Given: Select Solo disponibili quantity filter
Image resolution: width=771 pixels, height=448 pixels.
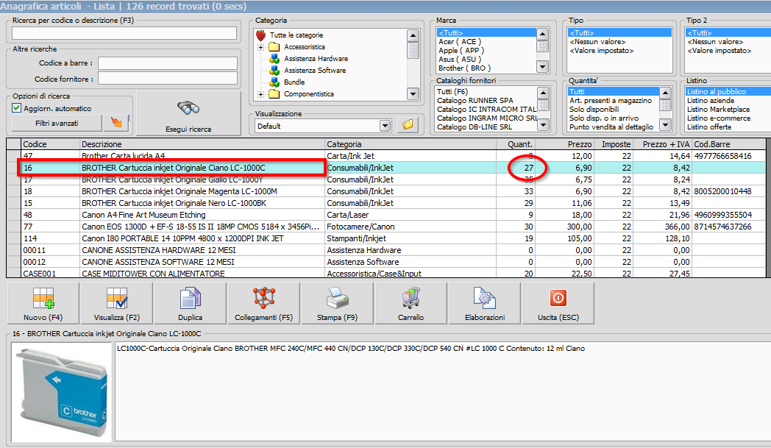Looking at the screenshot, I should 594,109.
